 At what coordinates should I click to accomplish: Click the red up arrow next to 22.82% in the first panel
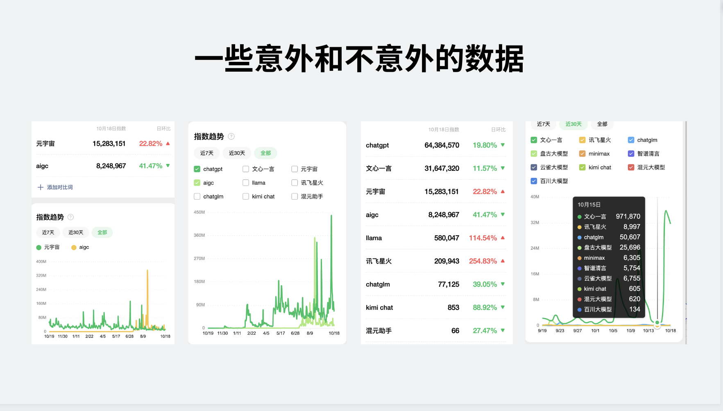(x=168, y=143)
